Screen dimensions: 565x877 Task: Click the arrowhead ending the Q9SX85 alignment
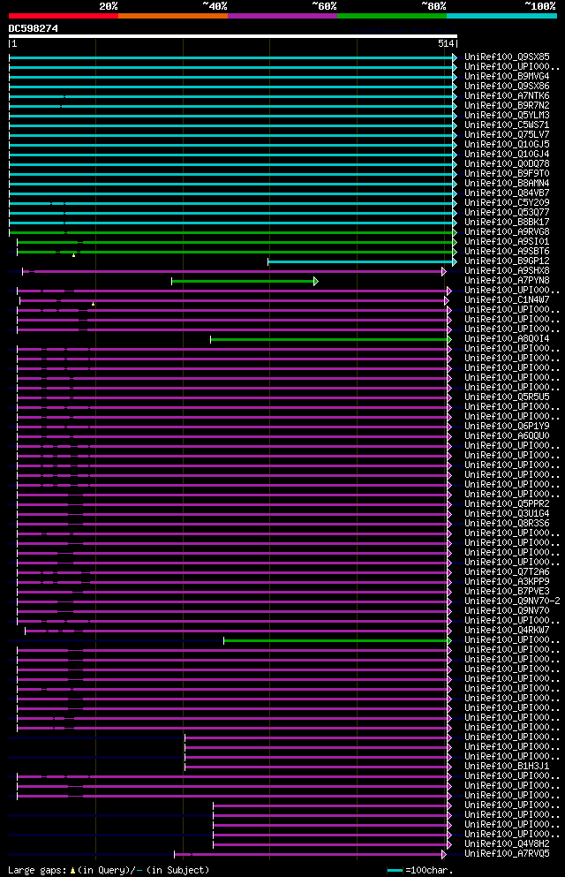point(455,57)
